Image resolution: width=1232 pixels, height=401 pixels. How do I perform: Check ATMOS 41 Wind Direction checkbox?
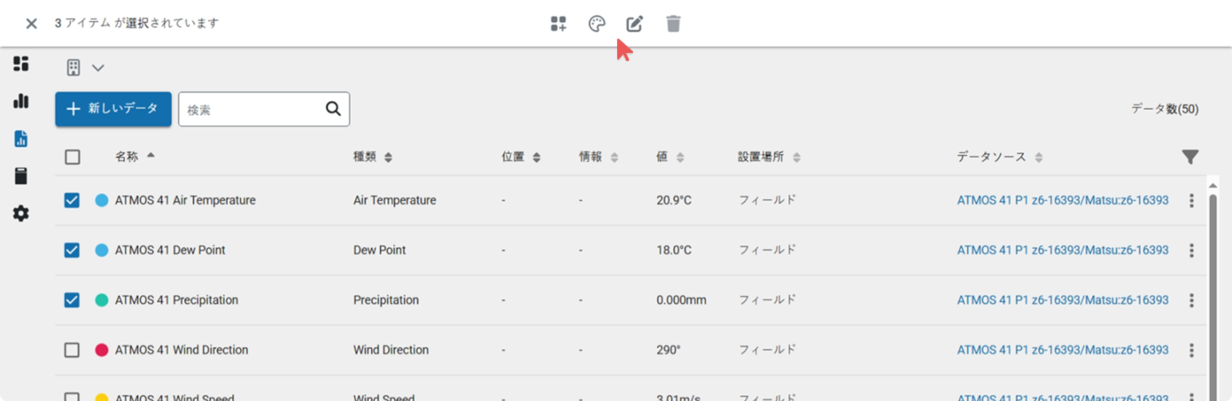point(72,350)
